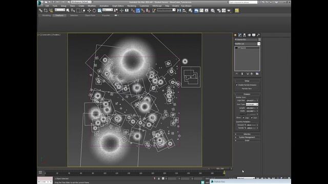
Task: Toggle the Show Logo checkbox
Action: (x=243, y=118)
